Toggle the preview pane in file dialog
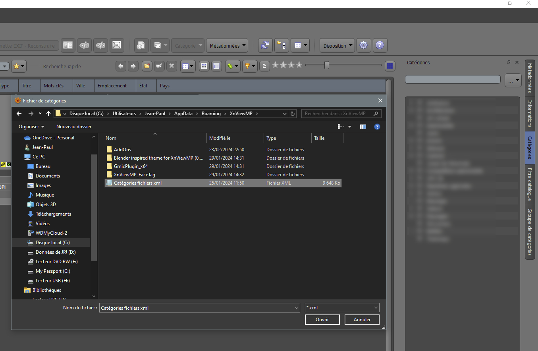Image resolution: width=538 pixels, height=351 pixels. click(363, 127)
